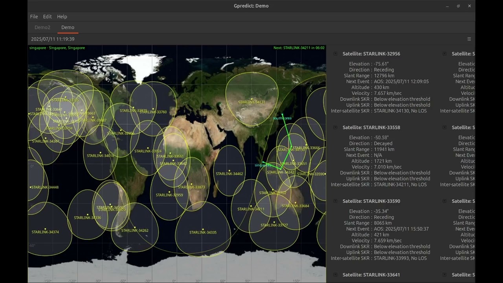Click the Satellite: STARLINK-32956 panel title

point(371,54)
